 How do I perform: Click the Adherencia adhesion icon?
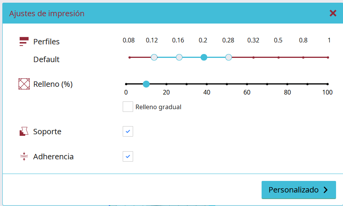pyautogui.click(x=24, y=157)
